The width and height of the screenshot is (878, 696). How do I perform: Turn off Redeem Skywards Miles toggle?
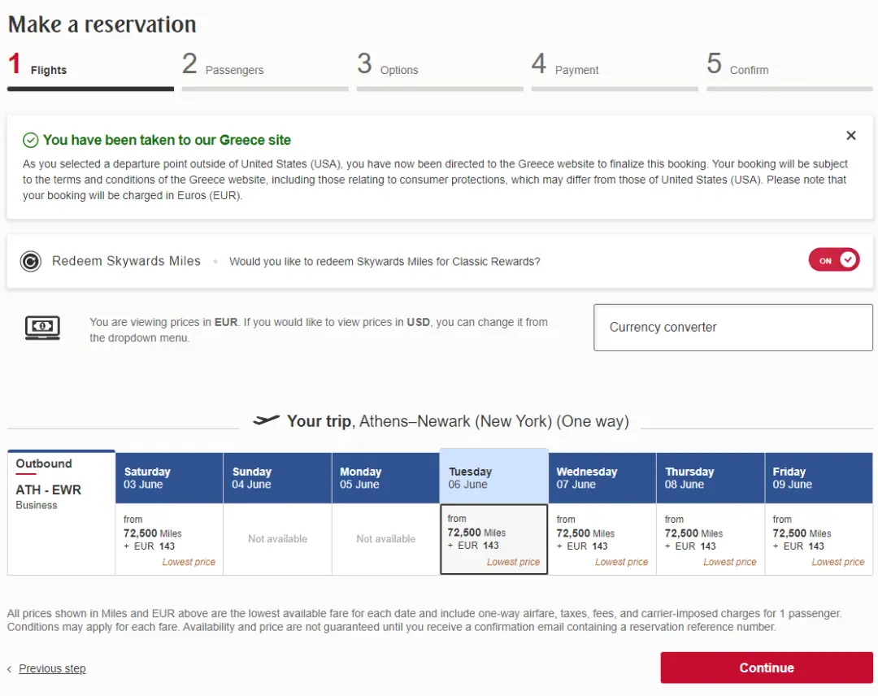coord(833,260)
